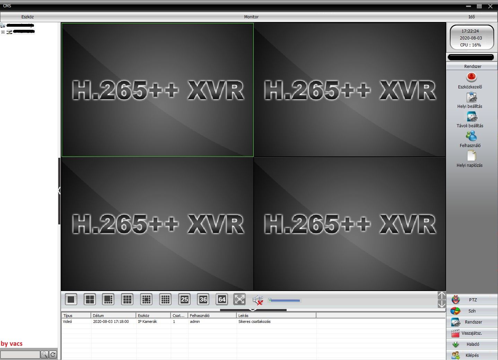Click the device search input field
This screenshot has width=498, height=360.
click(20, 354)
